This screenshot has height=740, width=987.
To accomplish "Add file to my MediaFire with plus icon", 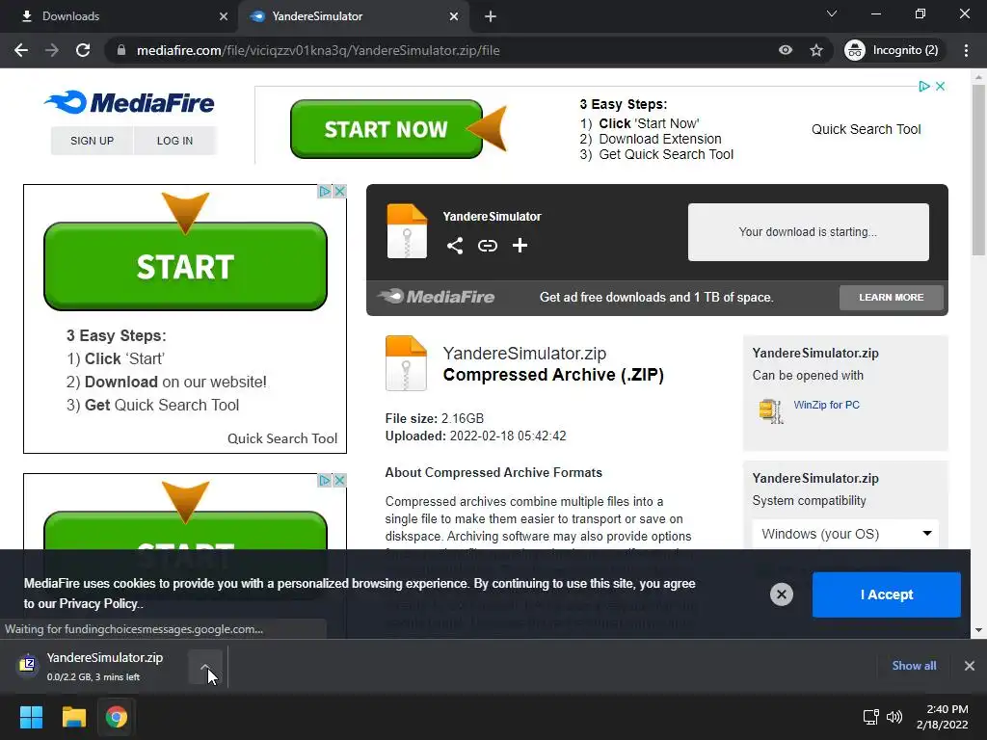I will tap(520, 246).
